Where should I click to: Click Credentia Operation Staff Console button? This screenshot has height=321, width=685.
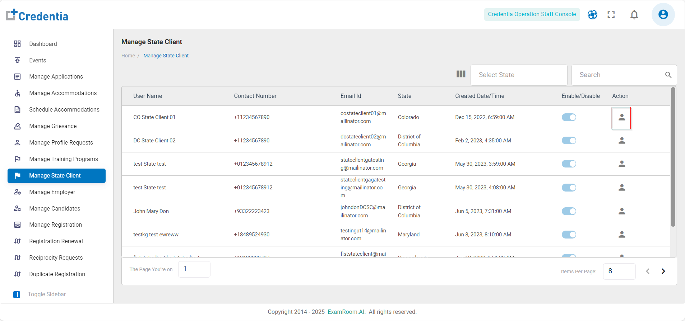(x=532, y=14)
